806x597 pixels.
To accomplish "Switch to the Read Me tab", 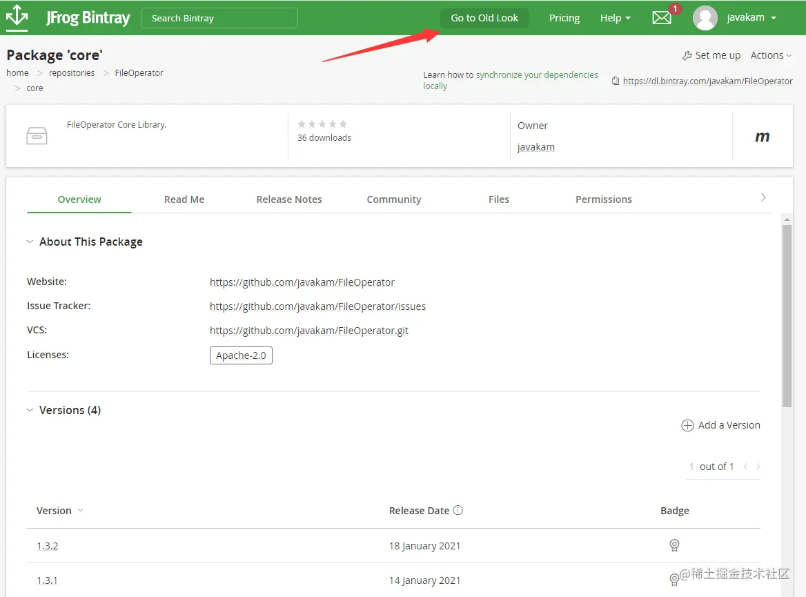I will 184,199.
